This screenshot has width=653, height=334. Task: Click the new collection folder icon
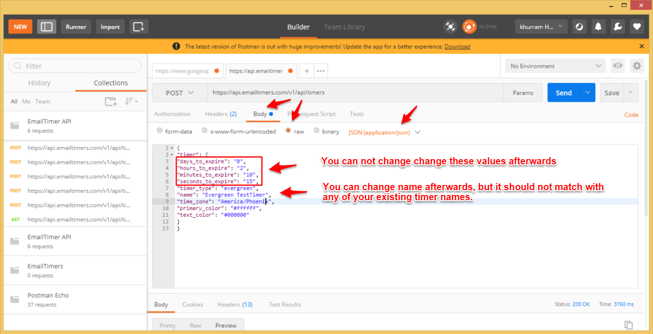[x=111, y=101]
